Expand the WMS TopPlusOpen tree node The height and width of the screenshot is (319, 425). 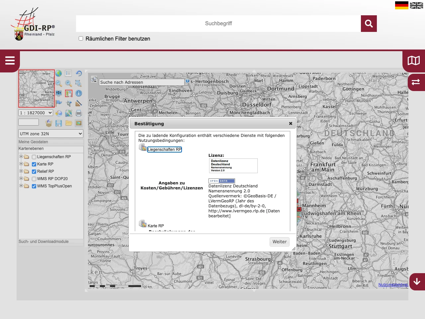[x=21, y=186]
